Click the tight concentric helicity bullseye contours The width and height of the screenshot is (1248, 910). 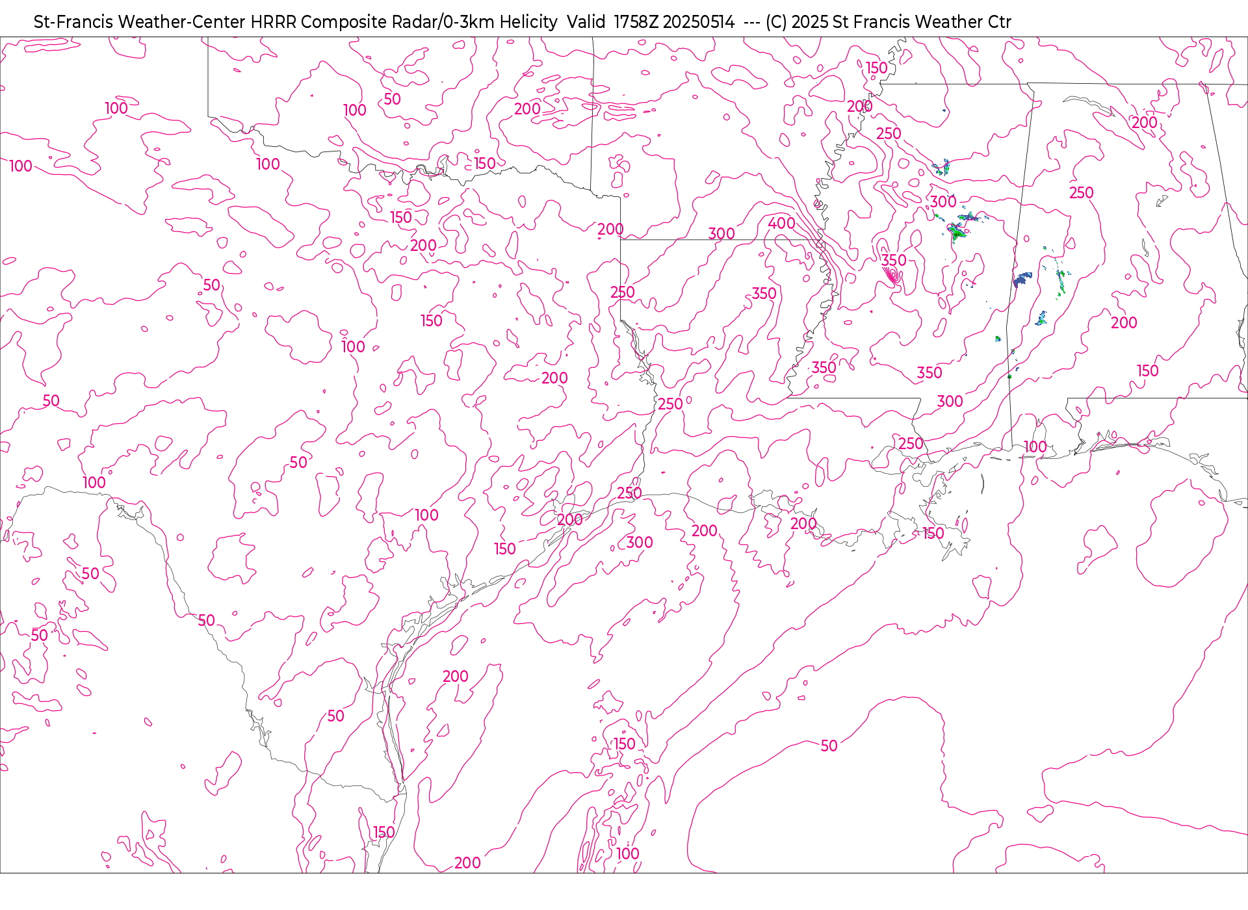[892, 276]
